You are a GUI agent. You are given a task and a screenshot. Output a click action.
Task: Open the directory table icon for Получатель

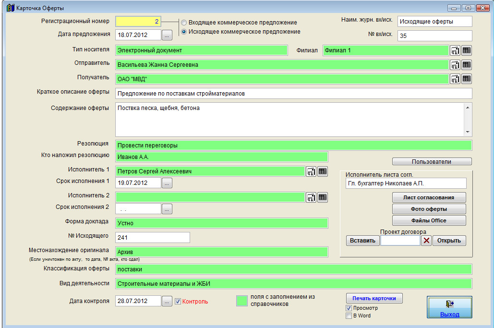tap(466, 79)
